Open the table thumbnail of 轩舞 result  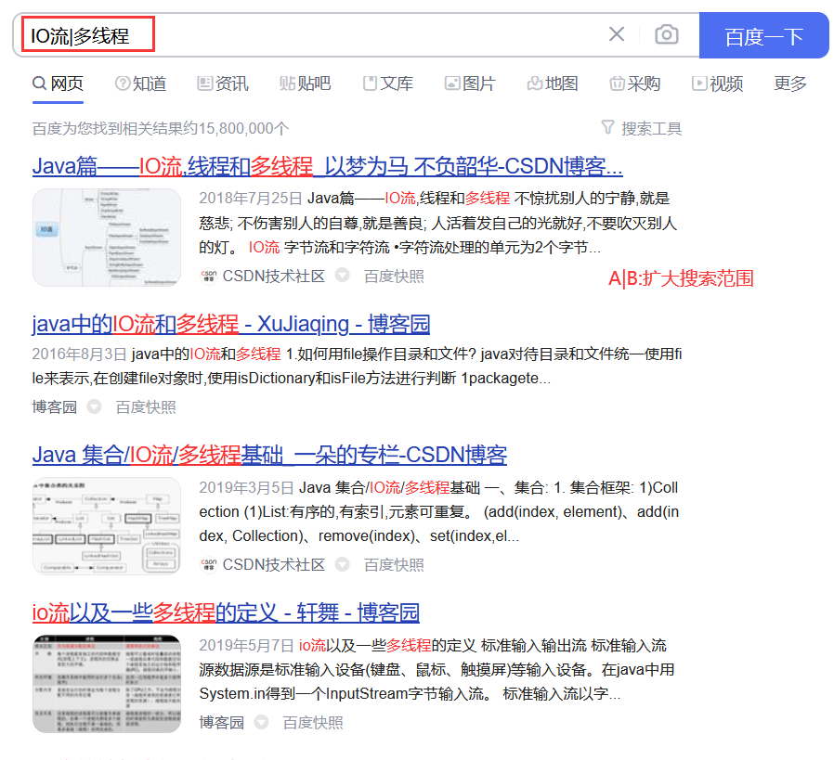pos(107,684)
